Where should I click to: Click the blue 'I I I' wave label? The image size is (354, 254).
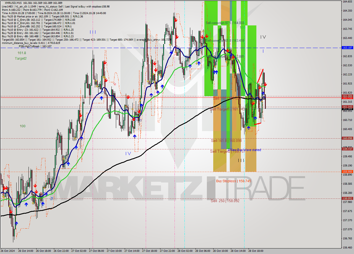click(x=93, y=32)
